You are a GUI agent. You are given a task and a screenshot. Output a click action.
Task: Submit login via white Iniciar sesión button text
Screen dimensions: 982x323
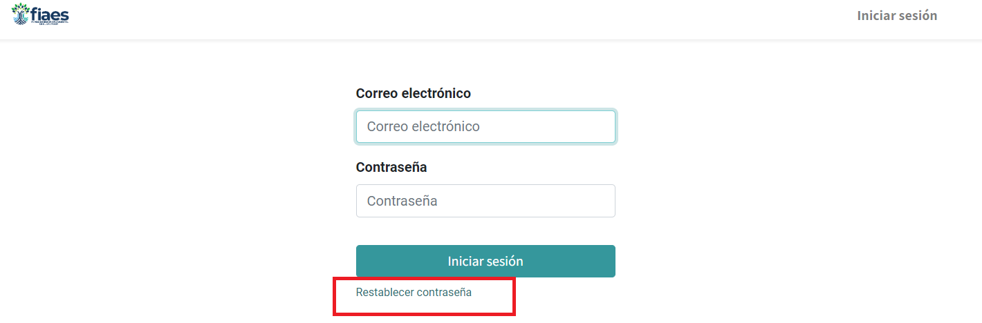485,262
